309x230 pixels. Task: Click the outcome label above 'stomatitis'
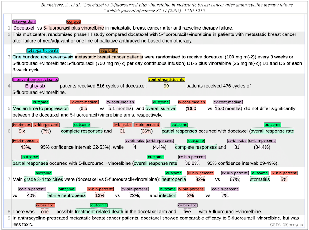[260, 173]
